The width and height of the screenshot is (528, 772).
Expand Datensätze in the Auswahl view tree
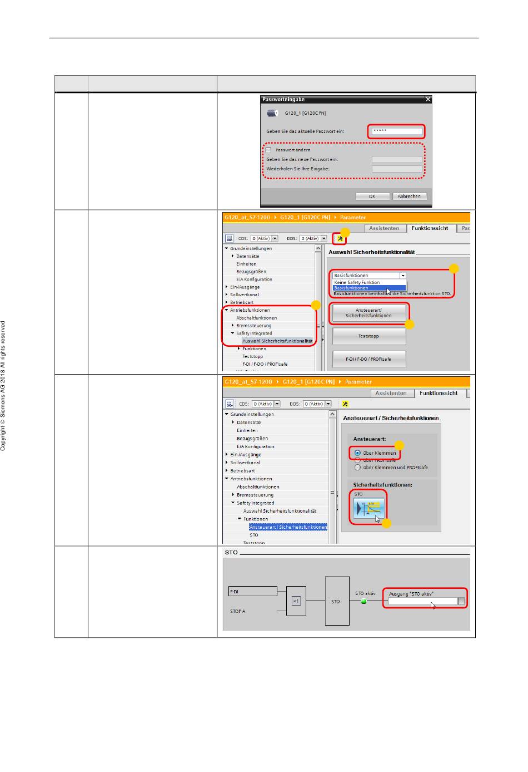[x=232, y=256]
